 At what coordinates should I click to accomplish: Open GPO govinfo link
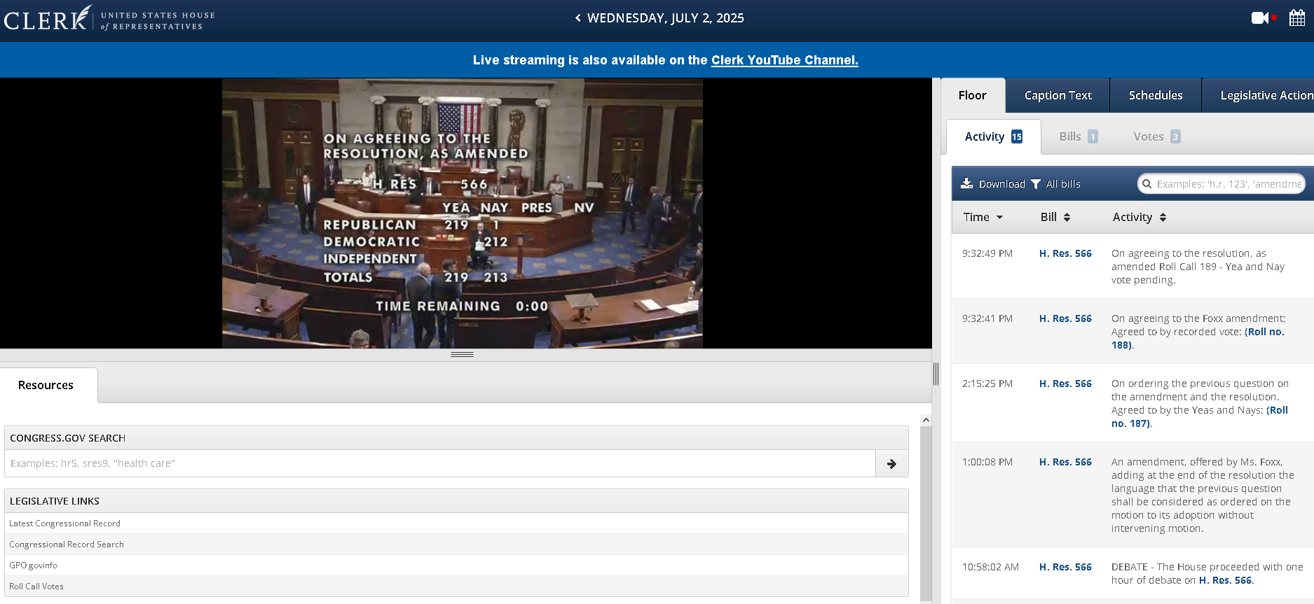click(33, 566)
